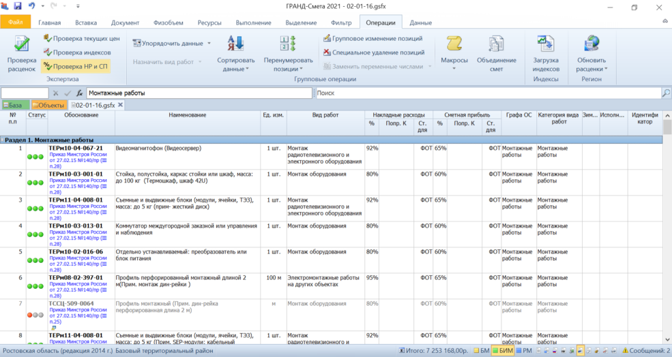This screenshot has height=357, width=672.
Task: Open the Файл menu
Action: click(x=15, y=22)
